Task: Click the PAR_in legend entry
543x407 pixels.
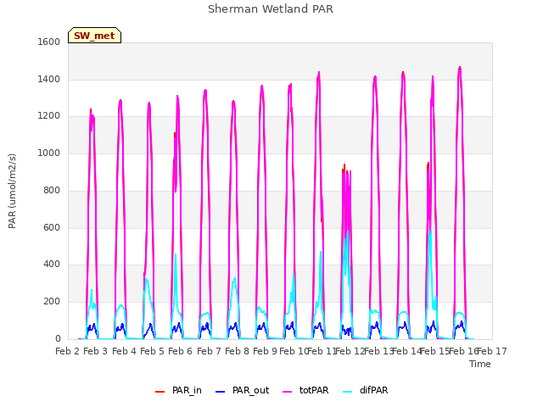Action: click(x=178, y=390)
